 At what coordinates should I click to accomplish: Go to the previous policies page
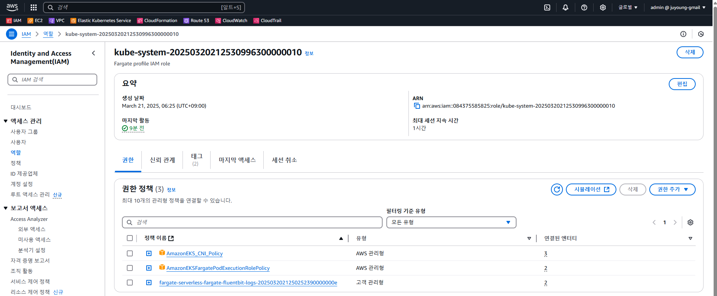pos(654,222)
